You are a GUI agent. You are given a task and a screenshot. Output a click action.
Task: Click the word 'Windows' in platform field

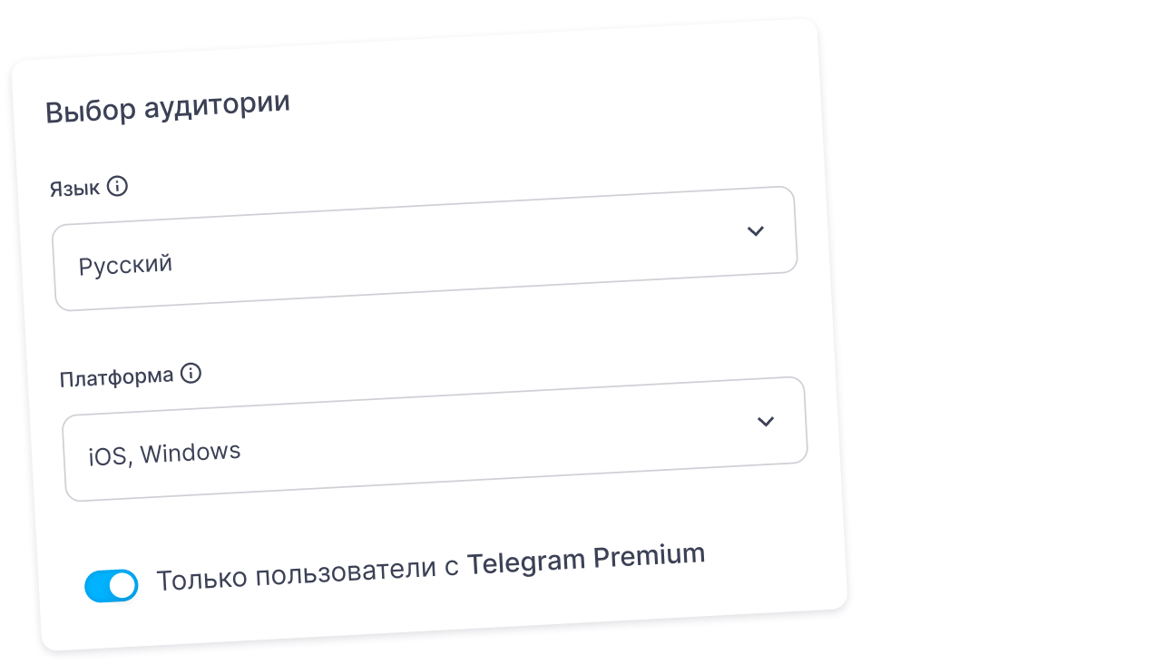point(191,452)
